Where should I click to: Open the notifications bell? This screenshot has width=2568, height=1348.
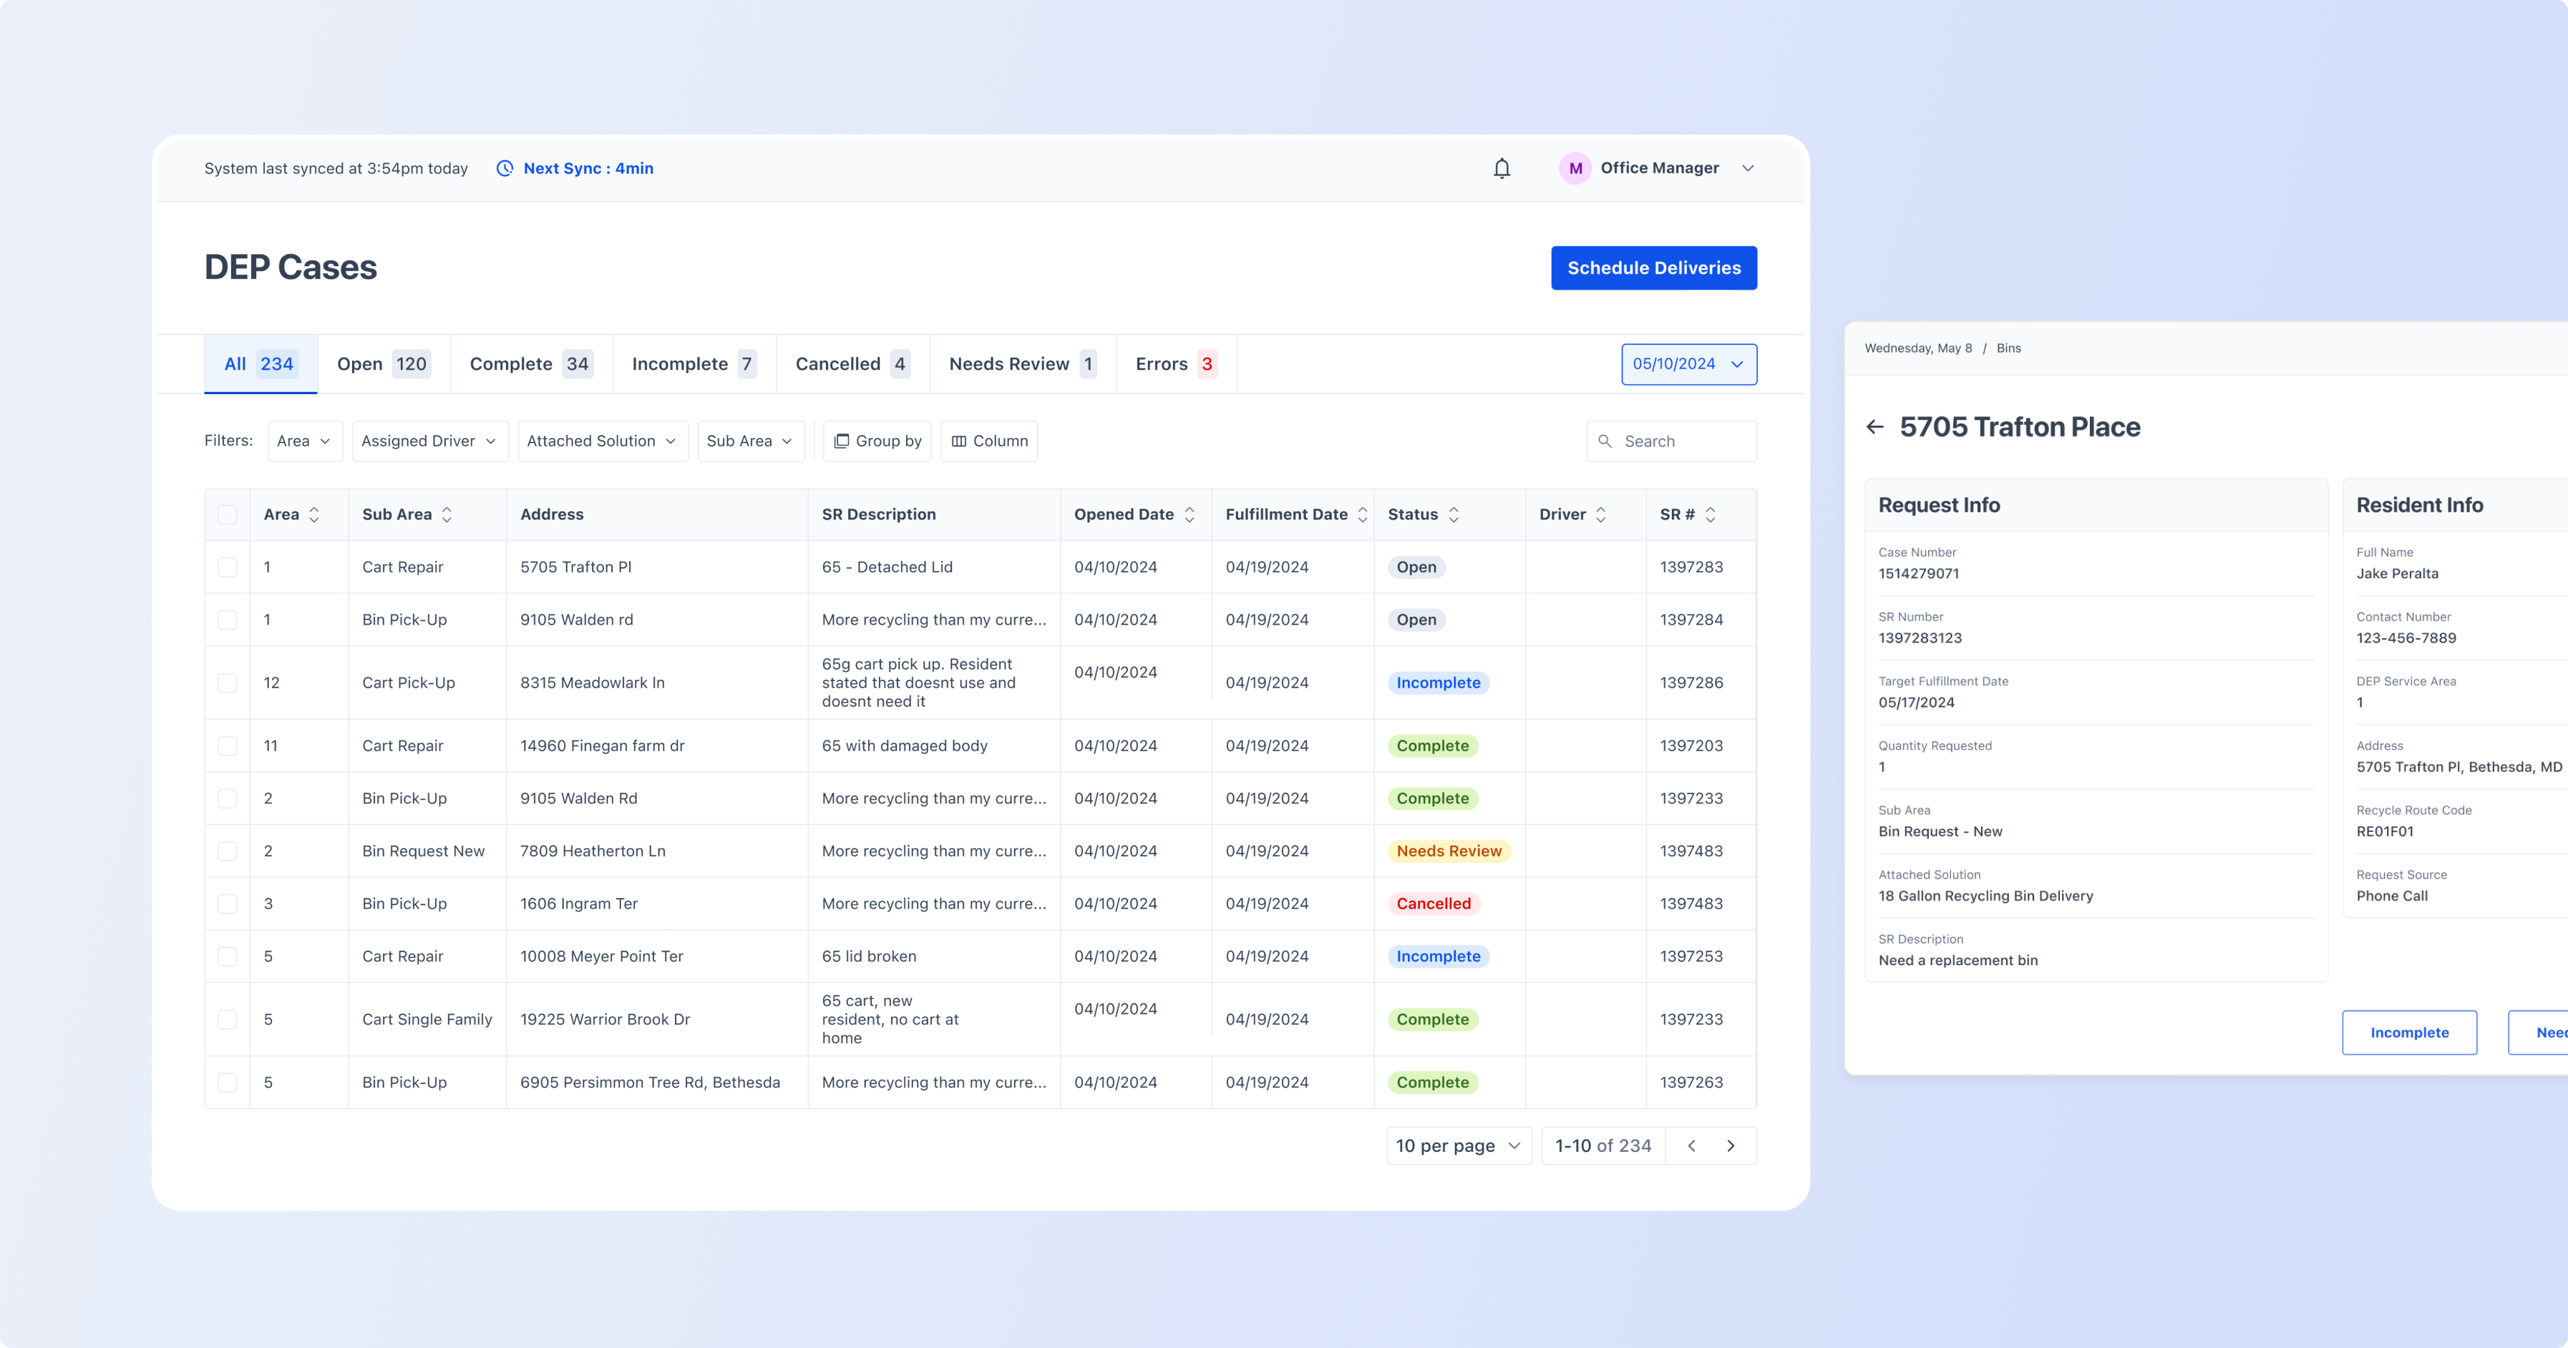point(1502,168)
